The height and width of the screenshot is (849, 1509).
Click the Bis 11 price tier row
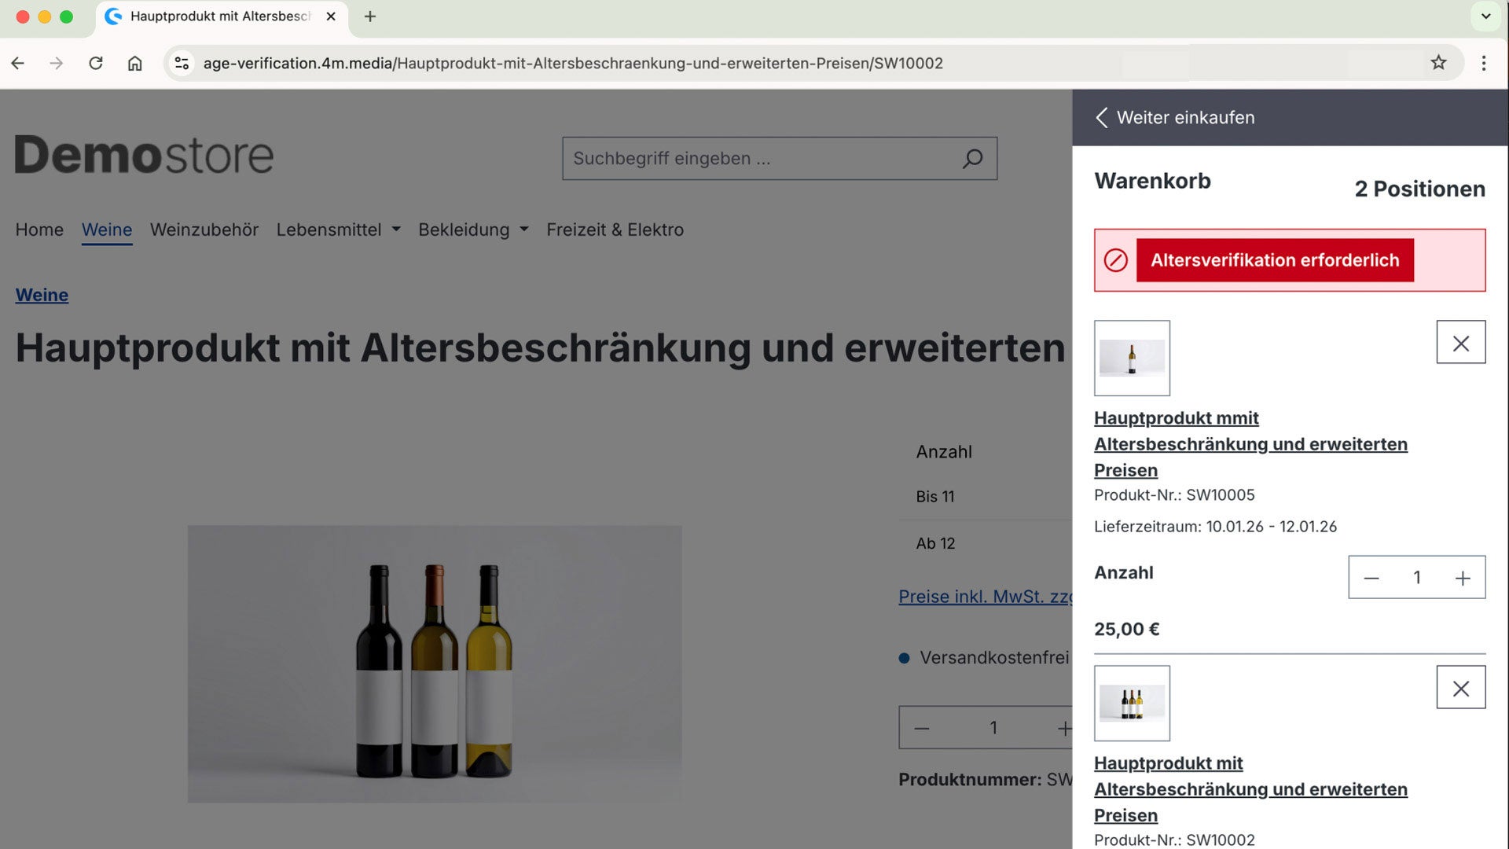[986, 497]
